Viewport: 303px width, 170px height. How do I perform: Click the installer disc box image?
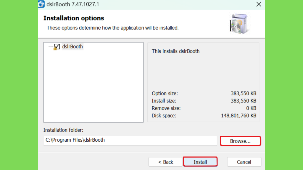pos(239,24)
